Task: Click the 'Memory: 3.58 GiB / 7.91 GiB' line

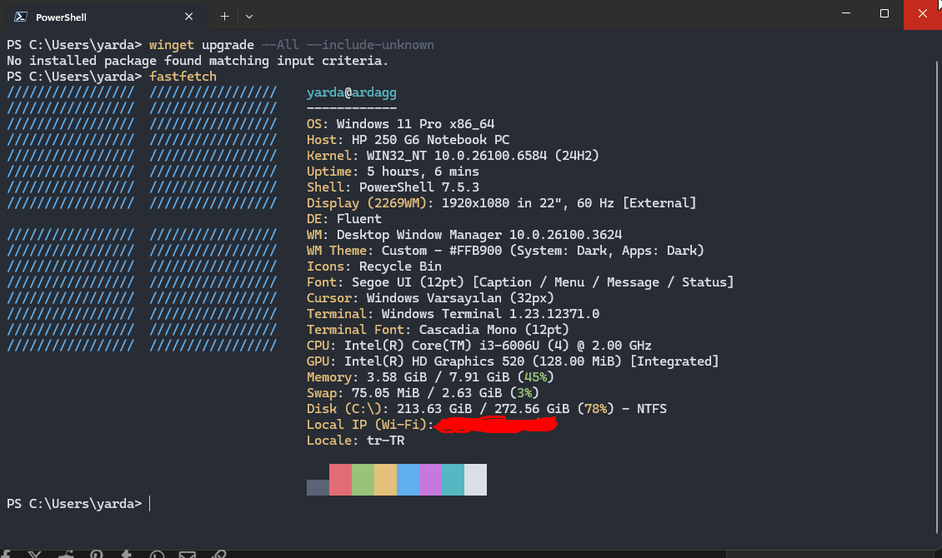Action: (x=429, y=377)
